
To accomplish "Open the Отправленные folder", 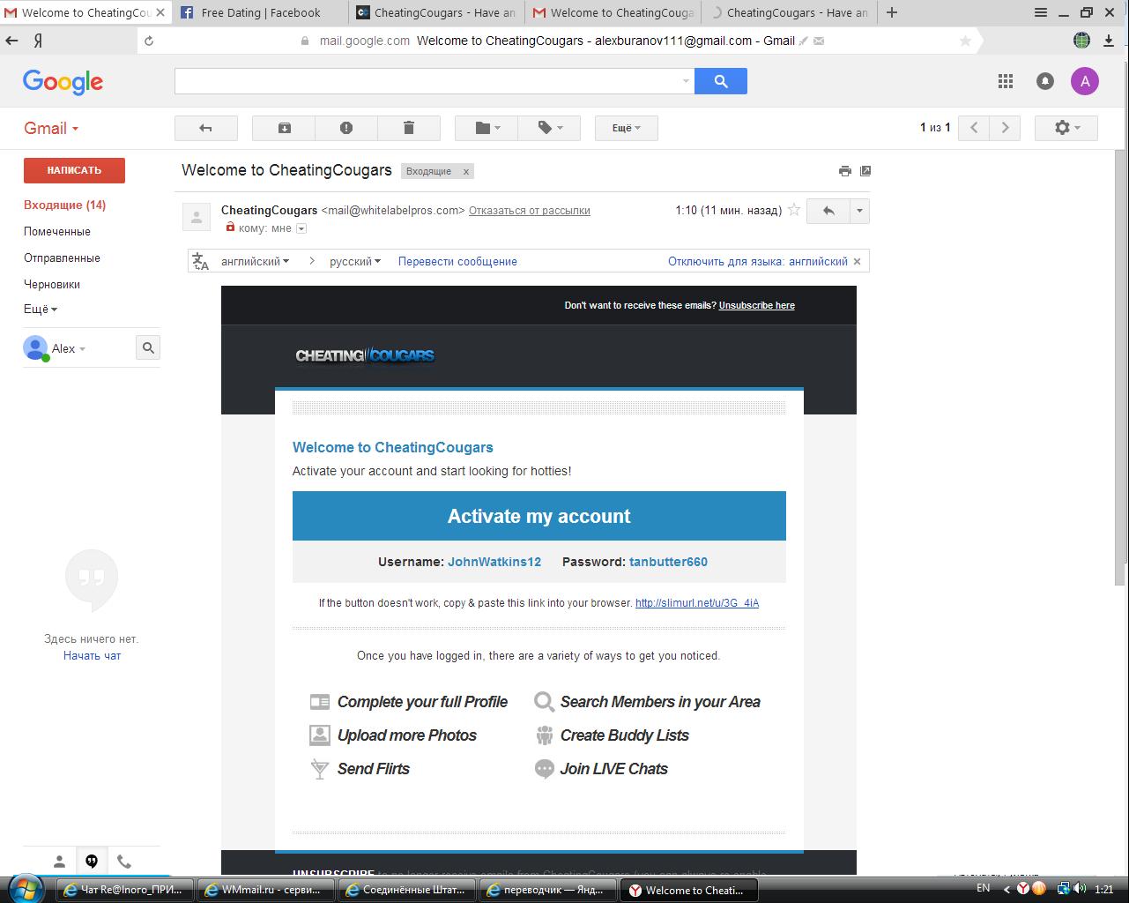I will (x=62, y=257).
